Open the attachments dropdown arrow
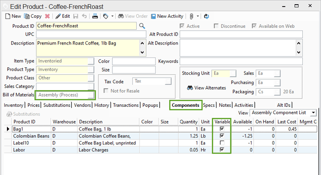Image resolution: width=321 pixels, height=175 pixels. (x=197, y=16)
